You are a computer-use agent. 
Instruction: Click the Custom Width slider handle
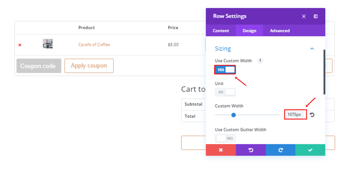click(x=234, y=115)
